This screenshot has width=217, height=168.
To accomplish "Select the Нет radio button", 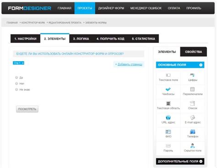I will 16,84.
